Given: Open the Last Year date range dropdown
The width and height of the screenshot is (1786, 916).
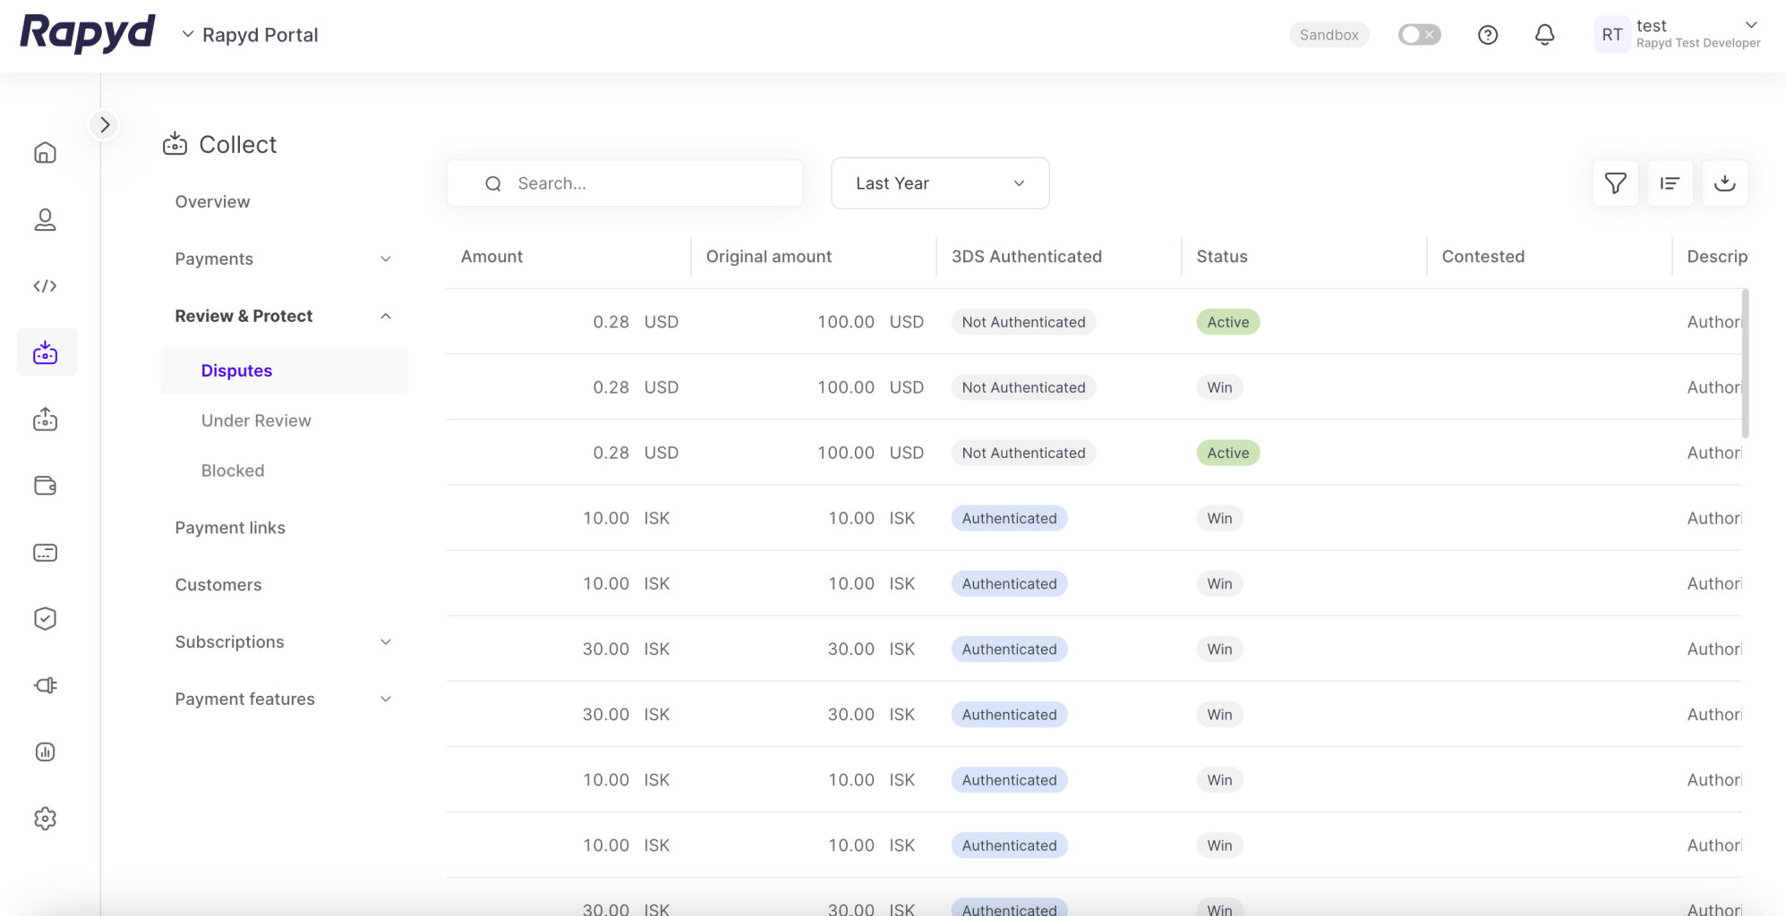Looking at the screenshot, I should tap(939, 183).
